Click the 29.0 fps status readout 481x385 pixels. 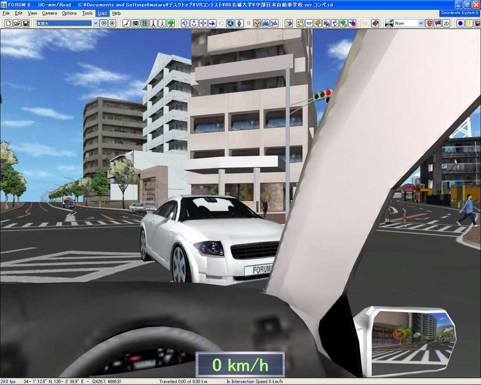tap(8, 382)
